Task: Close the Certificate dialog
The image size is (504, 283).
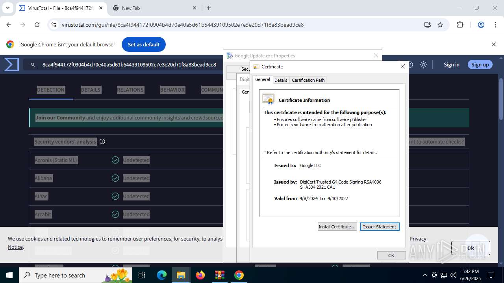Action: 402,67
